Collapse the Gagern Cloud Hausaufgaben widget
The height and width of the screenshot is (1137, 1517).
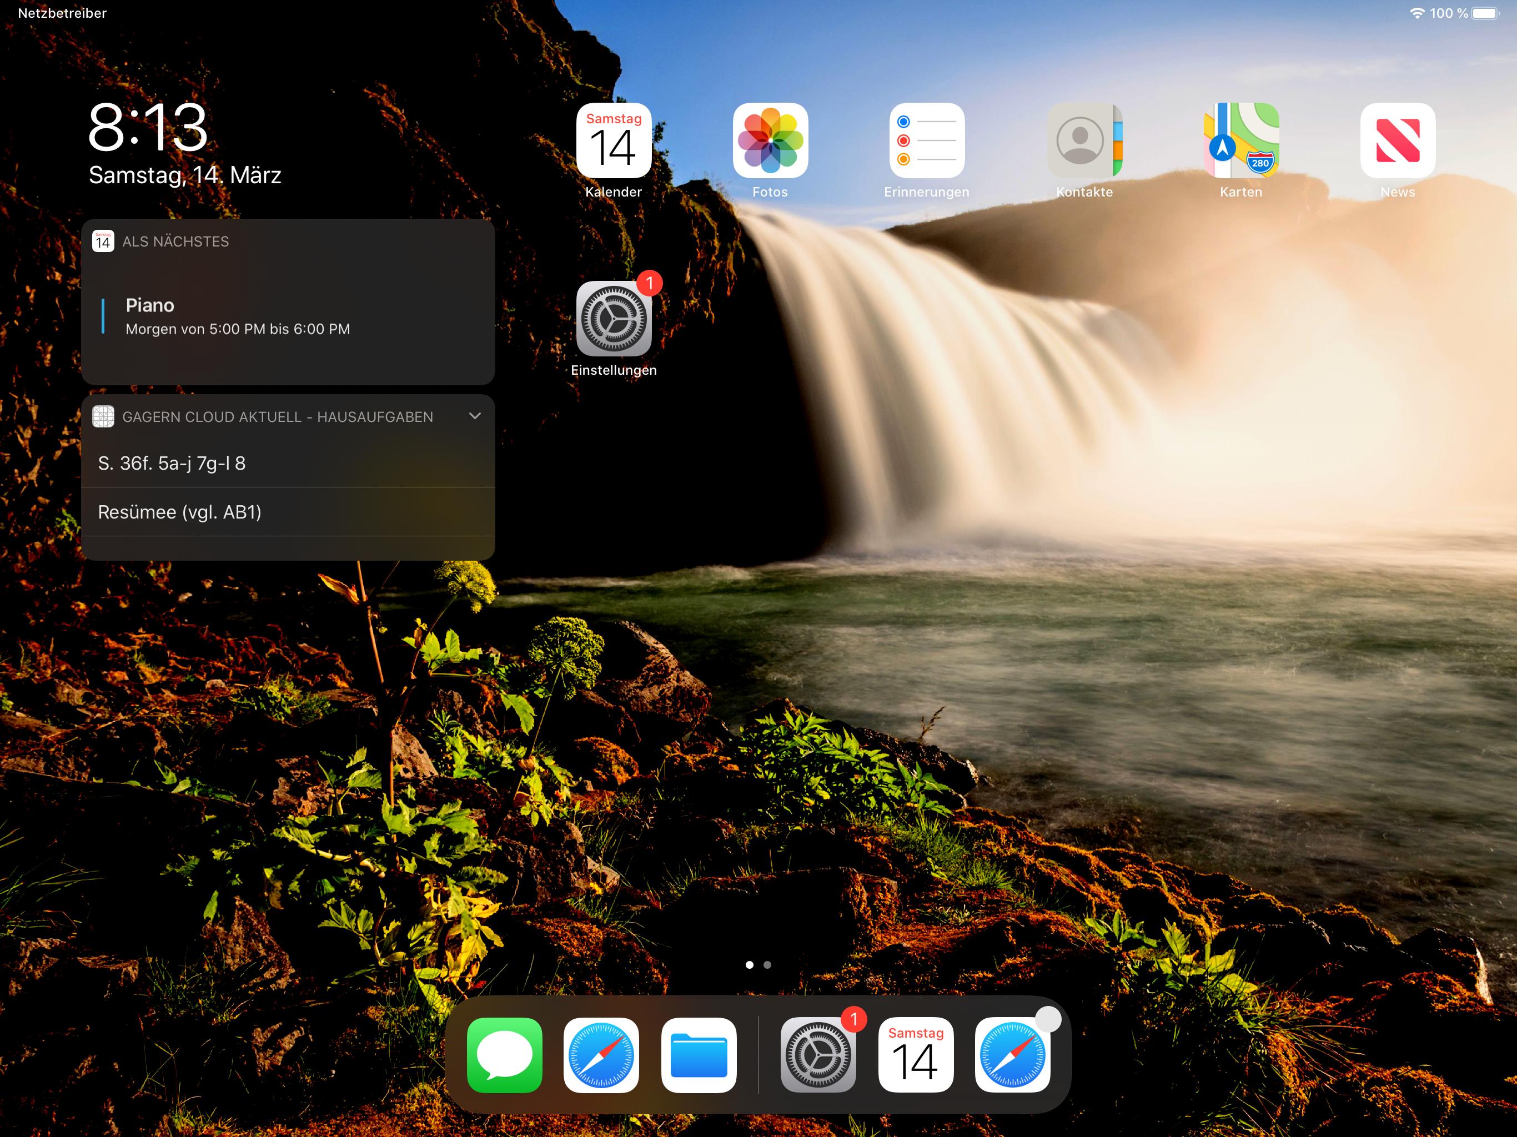coord(475,416)
